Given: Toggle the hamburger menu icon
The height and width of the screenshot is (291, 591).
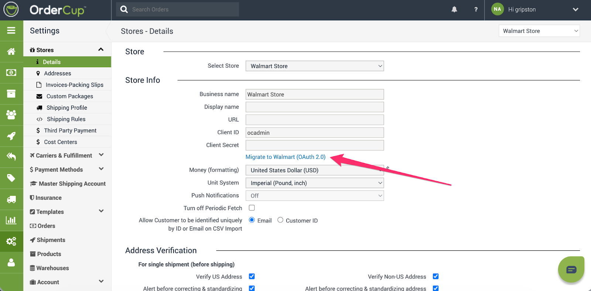Looking at the screenshot, I should pyautogui.click(x=11, y=31).
